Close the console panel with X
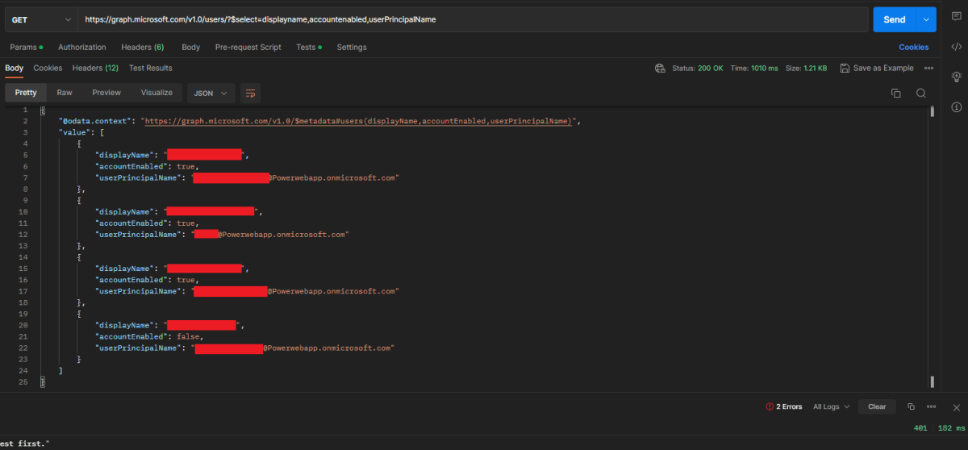 pos(956,407)
